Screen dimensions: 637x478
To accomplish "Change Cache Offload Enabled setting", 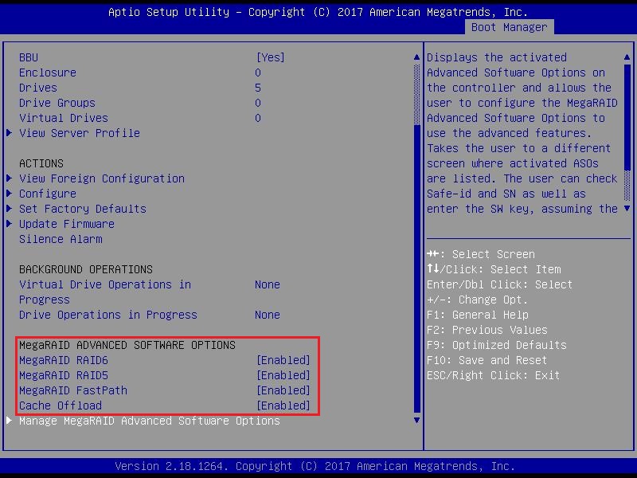I will (x=283, y=406).
